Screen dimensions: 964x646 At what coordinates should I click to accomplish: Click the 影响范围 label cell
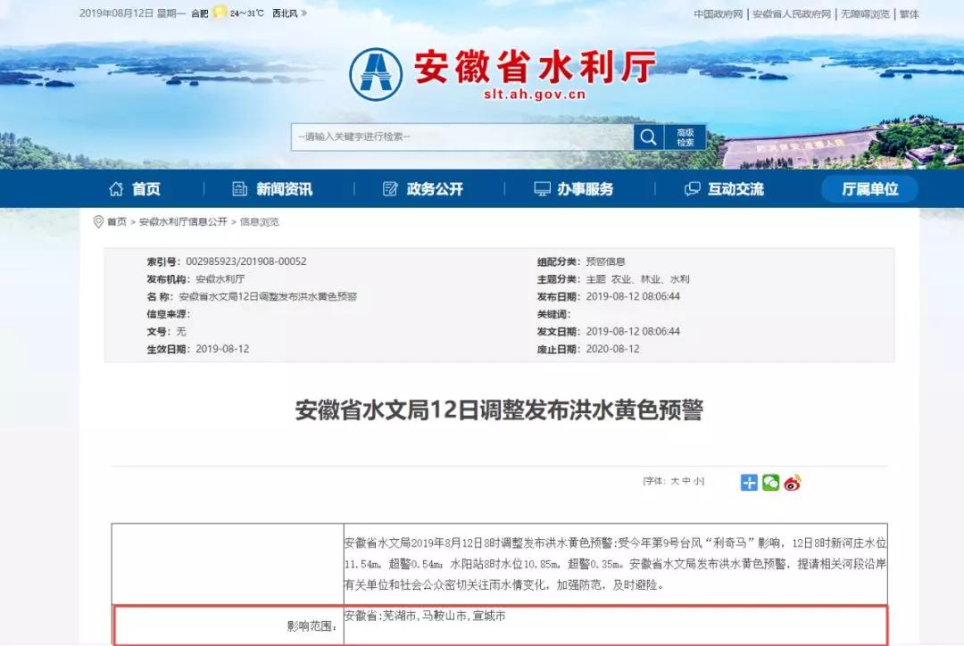tap(229, 625)
